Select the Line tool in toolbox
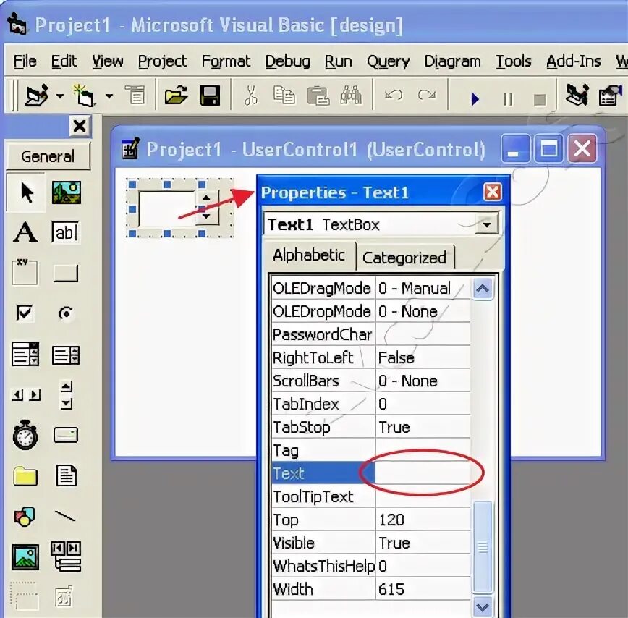The width and height of the screenshot is (628, 618). click(65, 516)
